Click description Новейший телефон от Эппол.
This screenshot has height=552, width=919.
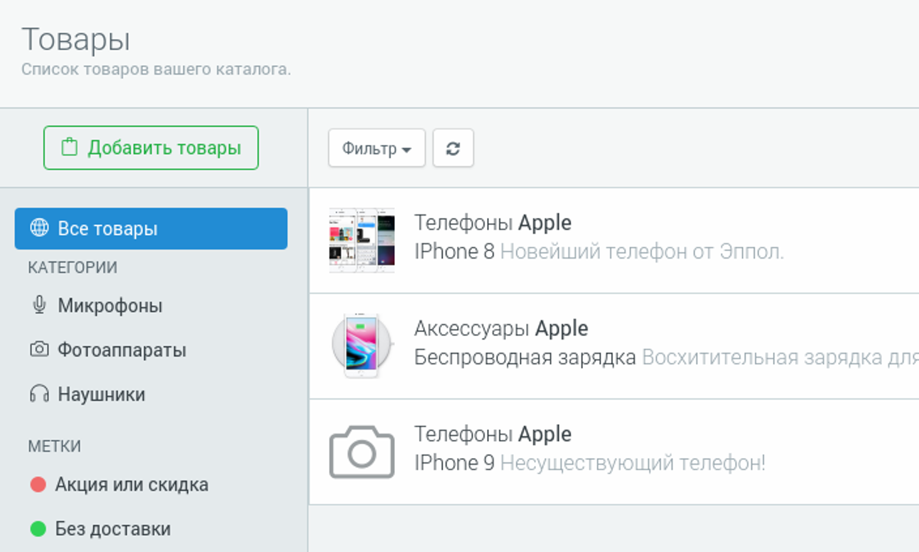point(642,252)
